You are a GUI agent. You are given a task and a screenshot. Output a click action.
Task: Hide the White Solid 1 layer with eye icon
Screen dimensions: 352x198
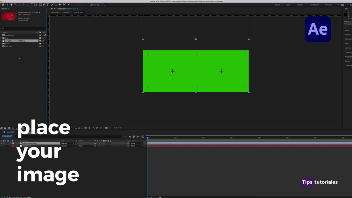tap(1, 146)
